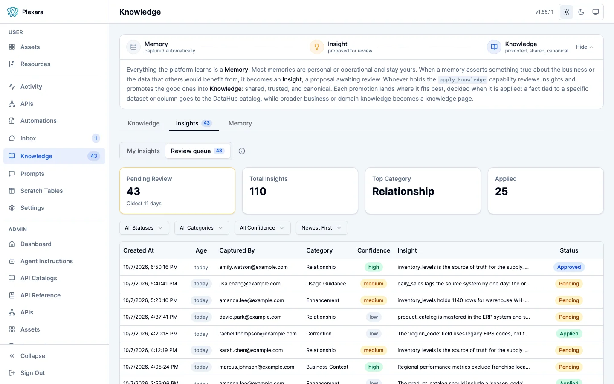The image size is (614, 384).
Task: Click the Pending Review card
Action: click(x=177, y=191)
